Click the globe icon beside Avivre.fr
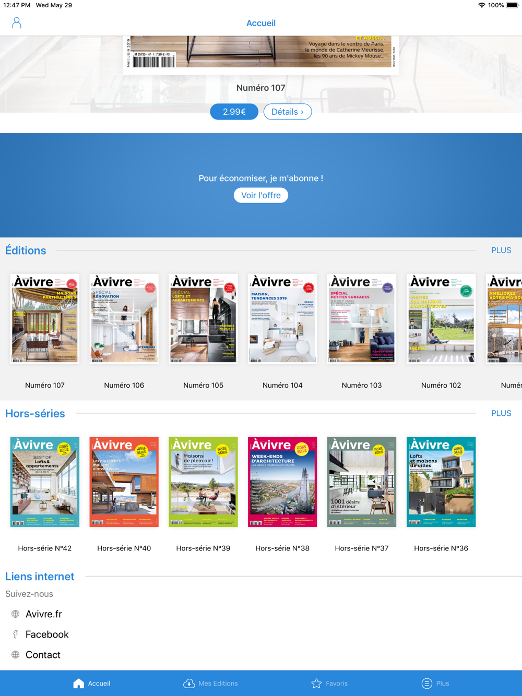The height and width of the screenshot is (696, 522). tap(16, 614)
